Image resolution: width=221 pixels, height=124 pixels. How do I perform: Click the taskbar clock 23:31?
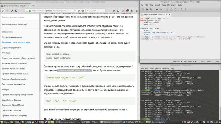tap(215, 122)
